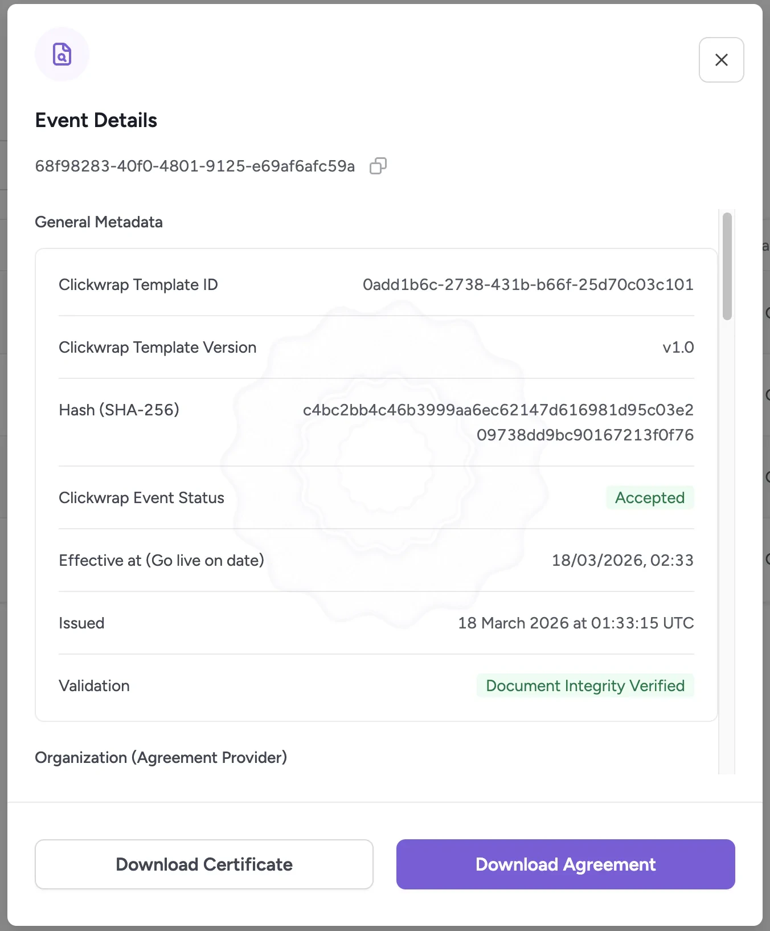The height and width of the screenshot is (931, 770).
Task: Click the Clickwrap Event Status row
Action: tap(141, 497)
